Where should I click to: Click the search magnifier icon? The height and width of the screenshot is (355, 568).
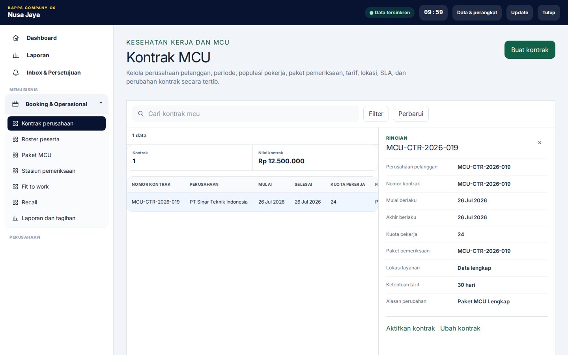point(140,114)
